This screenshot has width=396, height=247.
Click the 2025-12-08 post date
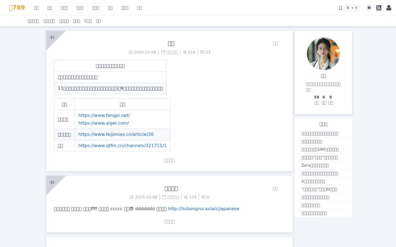click(x=145, y=52)
